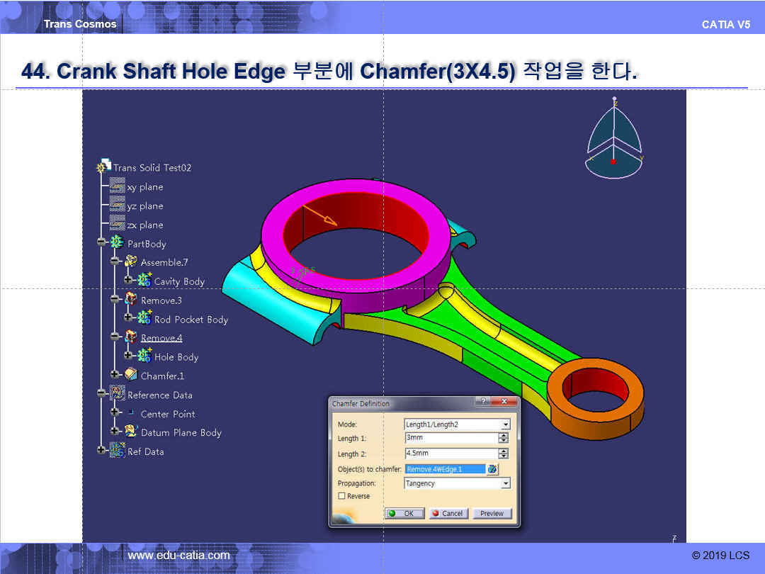Select the yz plane icon

118,206
